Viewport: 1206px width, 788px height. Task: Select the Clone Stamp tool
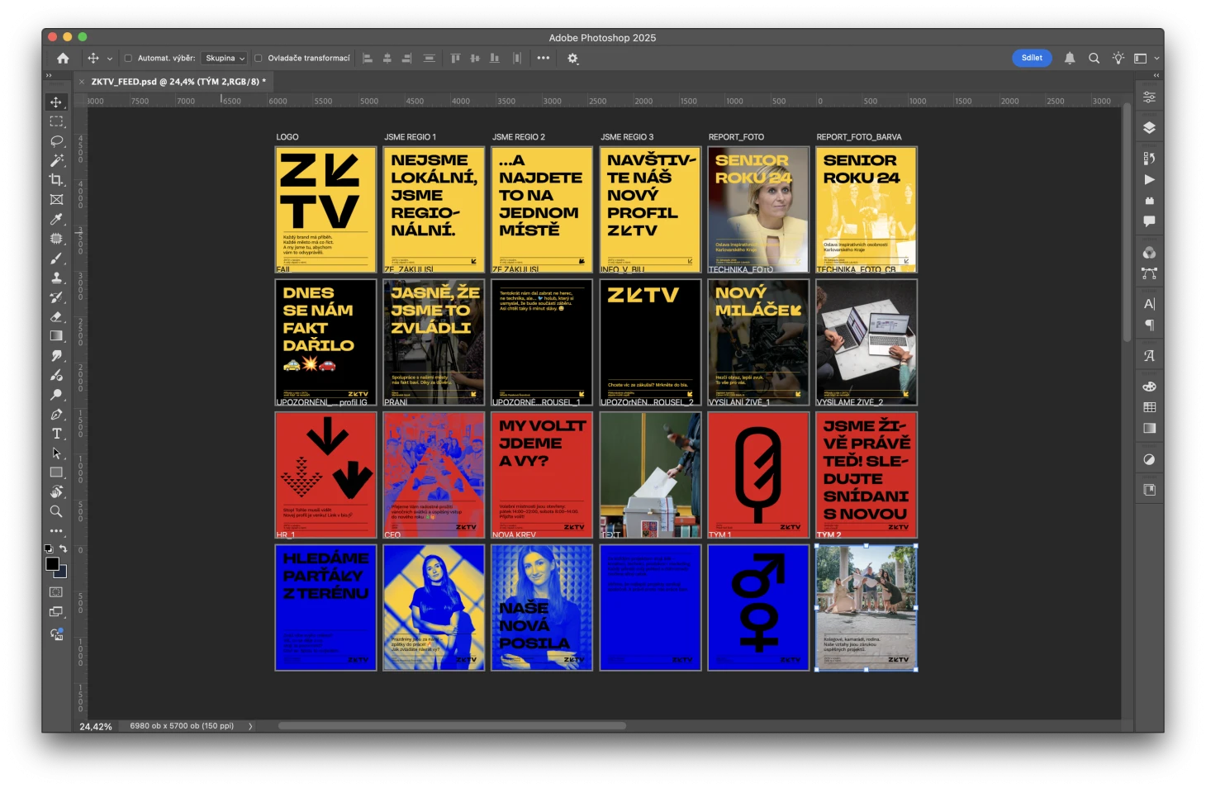(x=56, y=278)
